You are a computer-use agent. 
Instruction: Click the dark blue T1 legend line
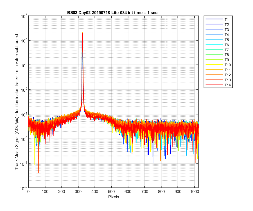tap(214, 19)
